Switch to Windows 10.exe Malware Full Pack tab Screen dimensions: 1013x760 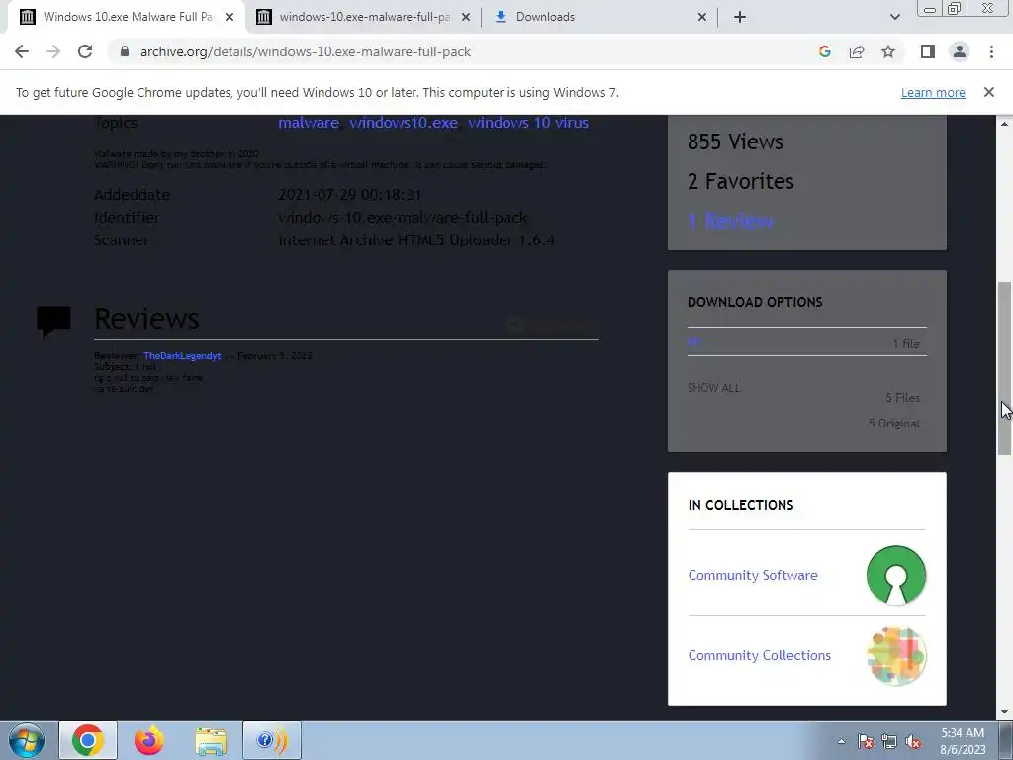click(x=128, y=17)
